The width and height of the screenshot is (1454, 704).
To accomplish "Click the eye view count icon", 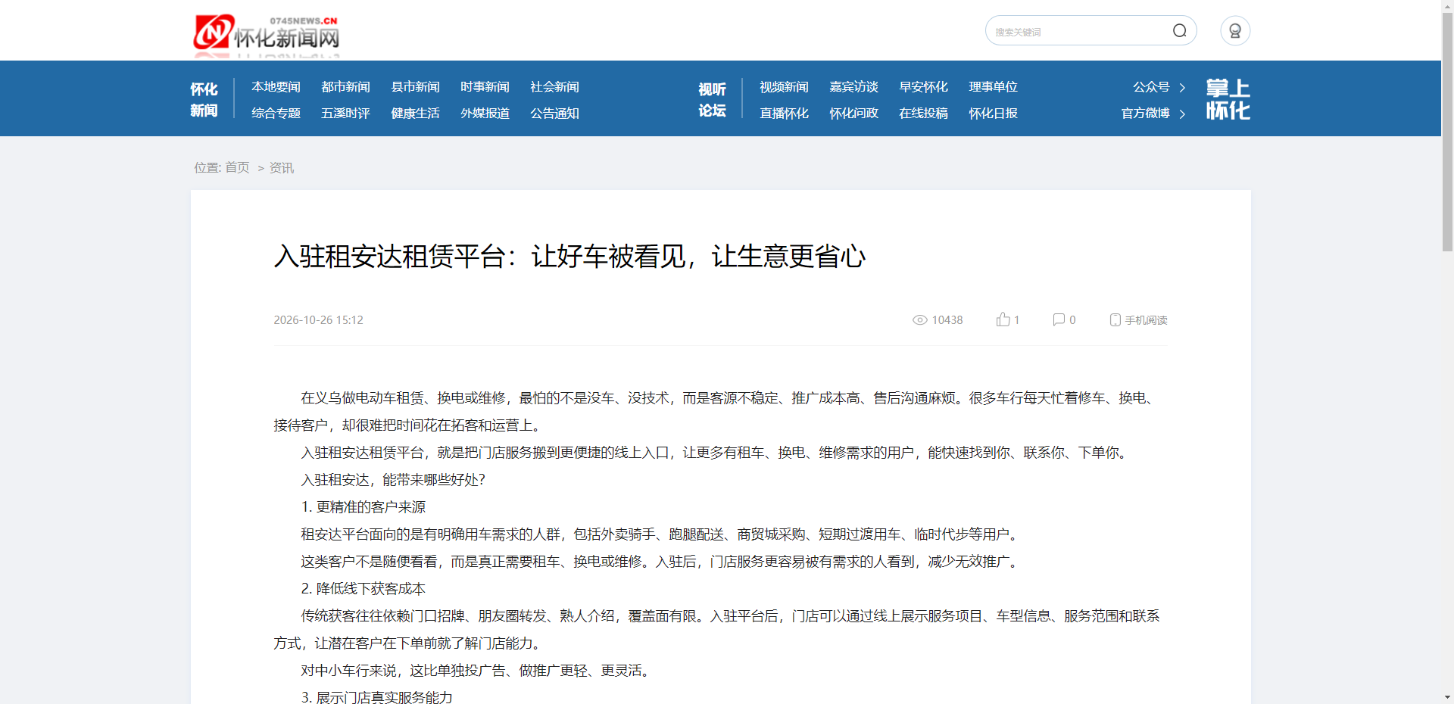I will (x=919, y=320).
